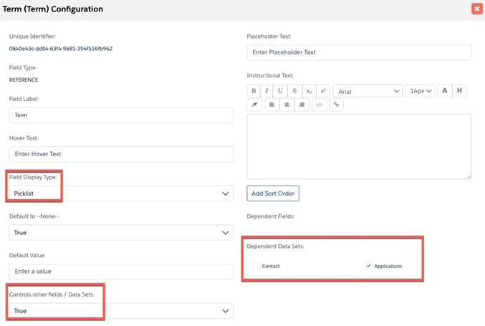Close the Term Configuration dialog

(x=476, y=9)
